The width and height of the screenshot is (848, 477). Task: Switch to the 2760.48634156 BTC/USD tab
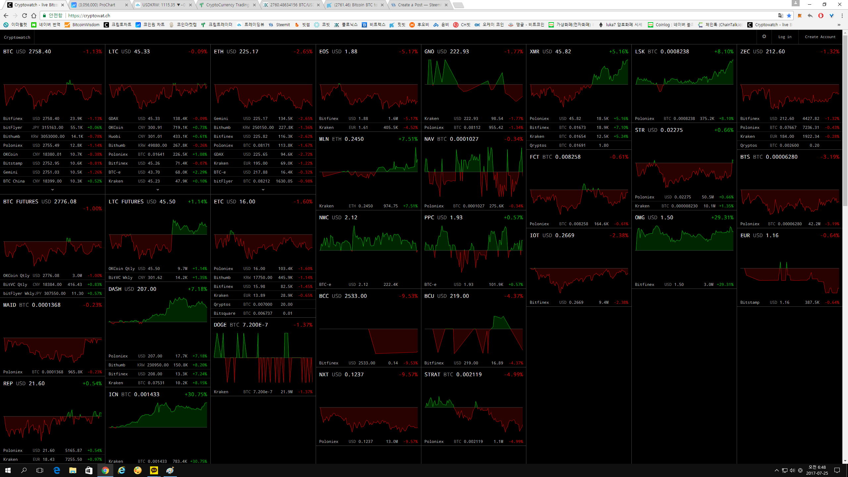(291, 5)
